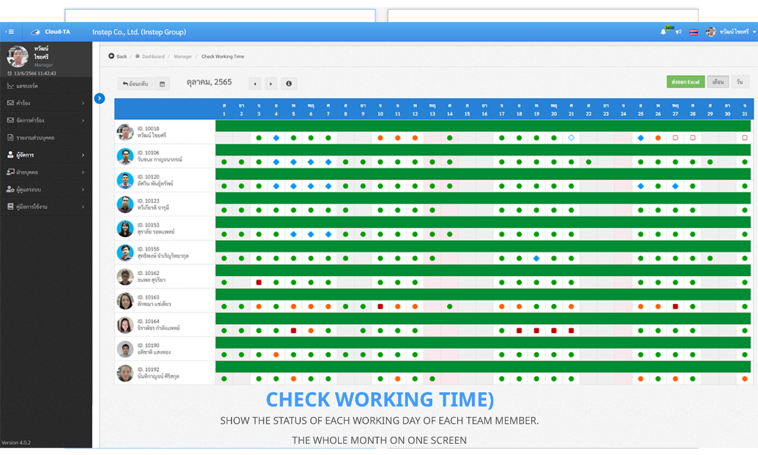Expand the คำร้อง sidebar menu
This screenshot has height=455, width=758.
coord(46,103)
